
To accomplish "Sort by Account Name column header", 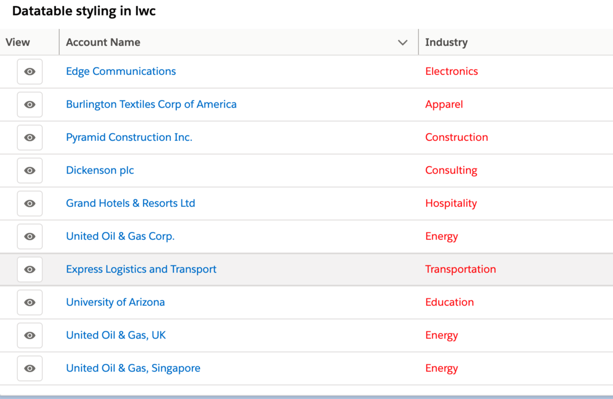I will pyautogui.click(x=103, y=42).
